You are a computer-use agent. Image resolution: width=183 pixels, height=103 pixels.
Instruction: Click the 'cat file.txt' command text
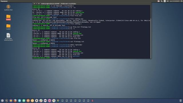pyautogui.click(x=75, y=38)
